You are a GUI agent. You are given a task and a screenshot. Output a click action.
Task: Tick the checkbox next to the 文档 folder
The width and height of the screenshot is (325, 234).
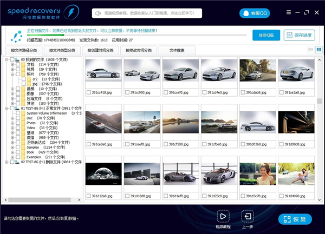coord(18,64)
